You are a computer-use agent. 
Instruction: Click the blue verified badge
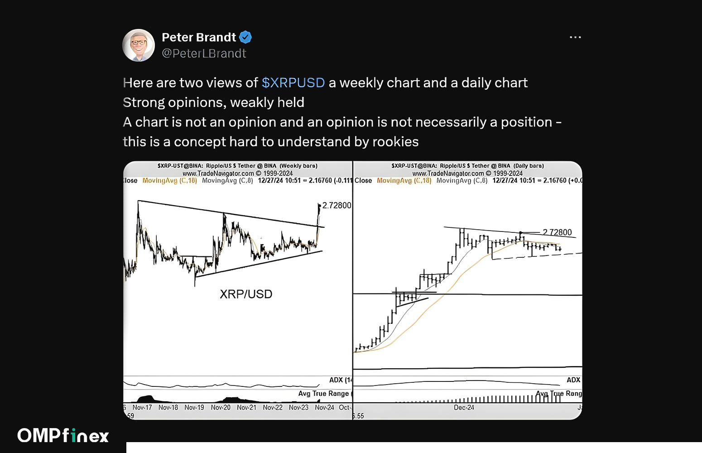coord(245,37)
